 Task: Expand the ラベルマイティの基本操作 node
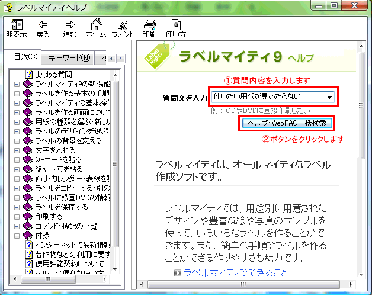click(17, 103)
